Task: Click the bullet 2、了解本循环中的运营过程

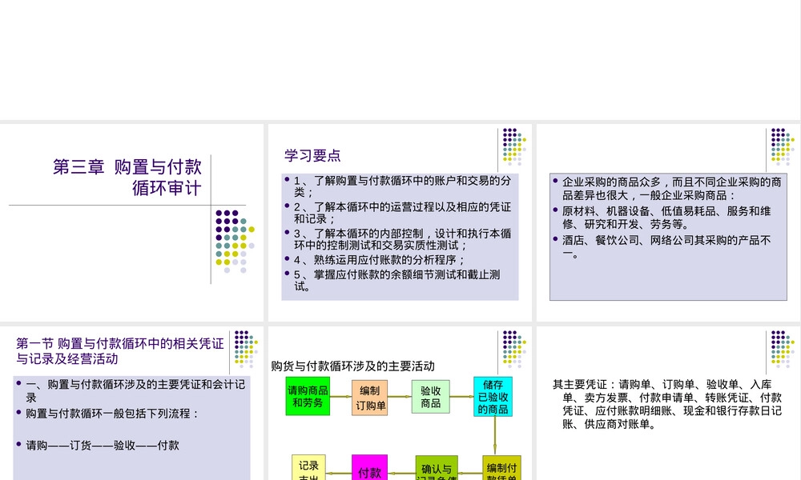Action: click(398, 213)
